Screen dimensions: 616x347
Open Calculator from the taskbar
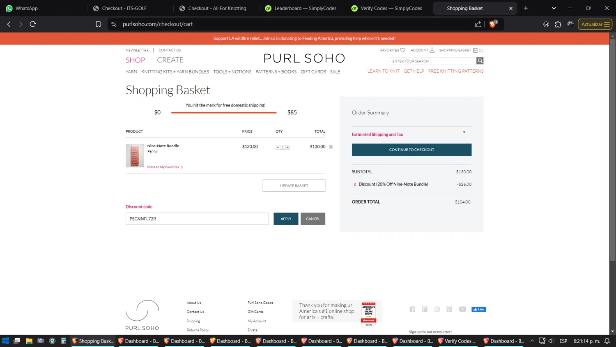click(x=64, y=341)
